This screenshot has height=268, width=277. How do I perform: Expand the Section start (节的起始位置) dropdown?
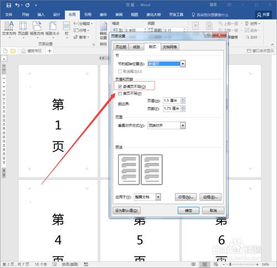pos(183,64)
